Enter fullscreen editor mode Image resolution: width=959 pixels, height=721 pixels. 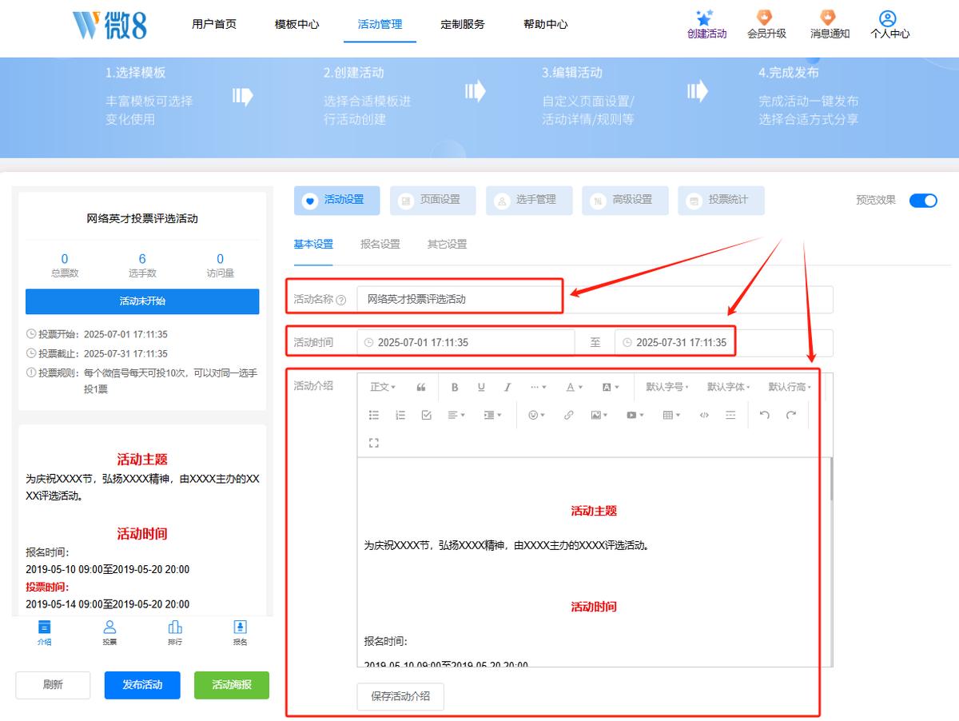(x=374, y=442)
